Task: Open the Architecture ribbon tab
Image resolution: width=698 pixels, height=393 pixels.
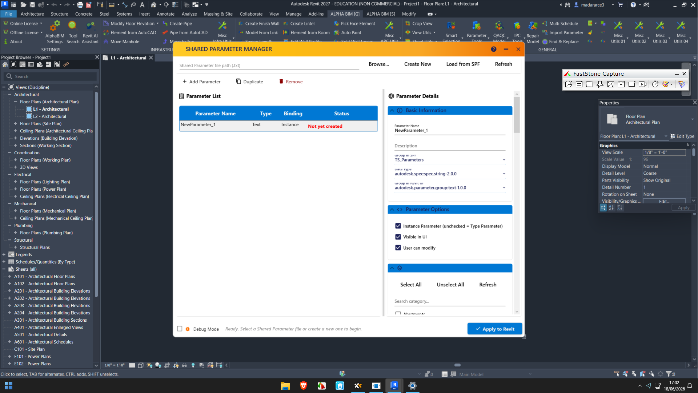Action: coord(32,14)
